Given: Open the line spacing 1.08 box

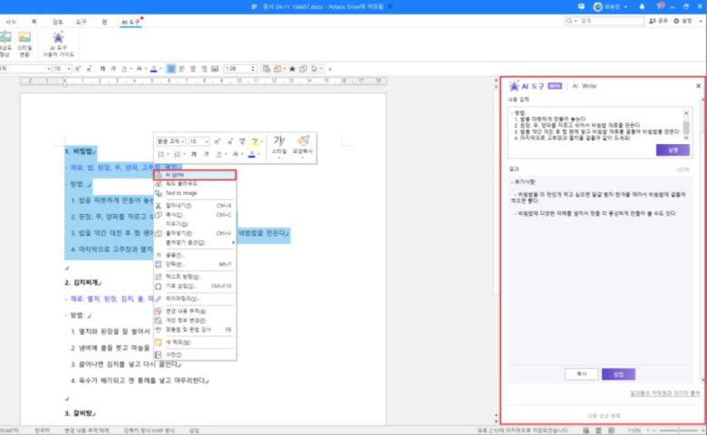Looking at the screenshot, I should click(x=240, y=69).
